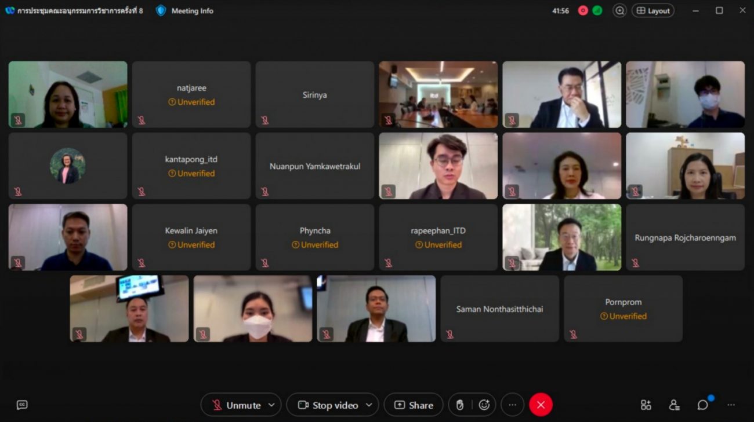The image size is (754, 422).
Task: Click the muted mic icon on kantapong_itd tile
Action: (142, 192)
